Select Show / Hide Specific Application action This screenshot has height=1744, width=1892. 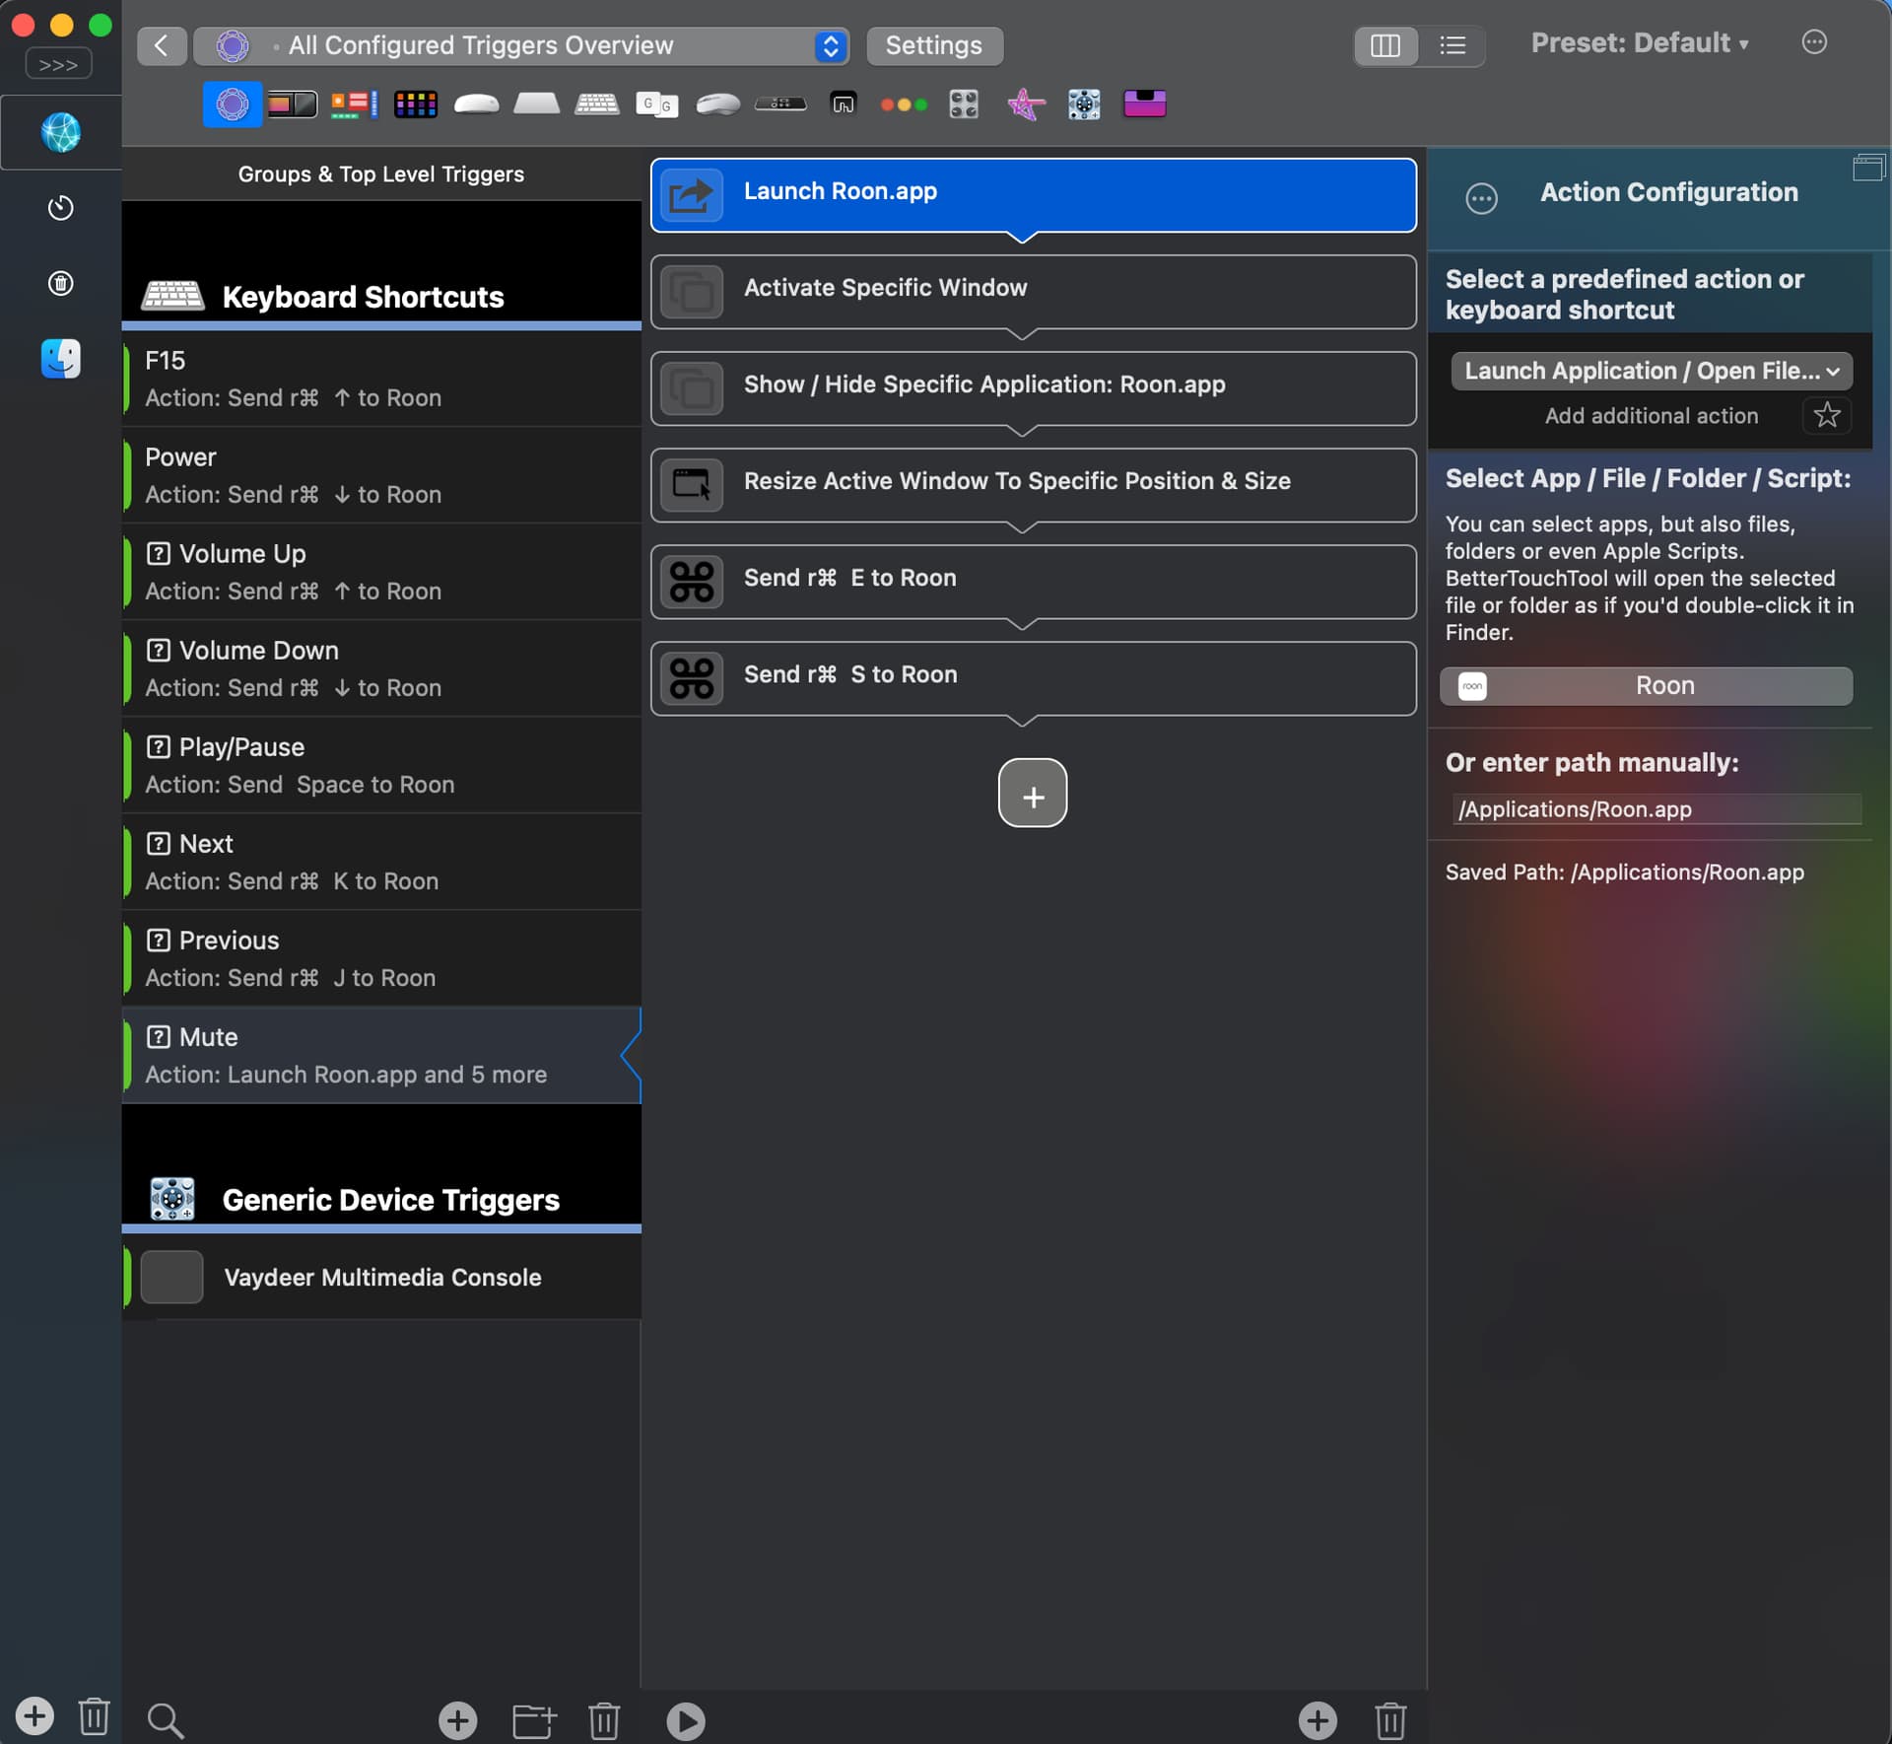pos(1033,388)
